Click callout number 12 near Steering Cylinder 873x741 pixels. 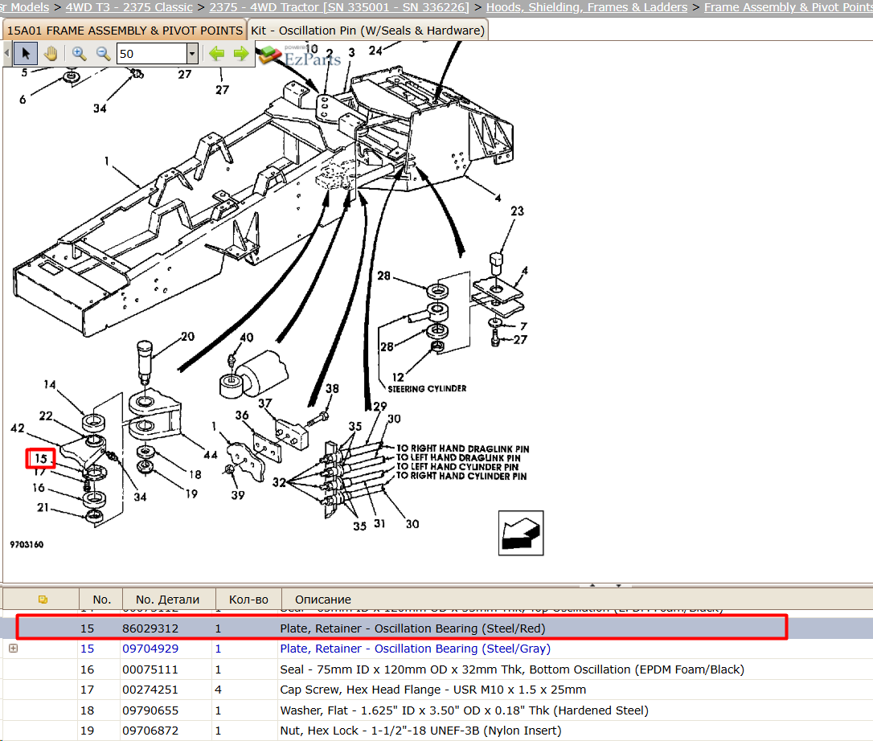click(398, 378)
